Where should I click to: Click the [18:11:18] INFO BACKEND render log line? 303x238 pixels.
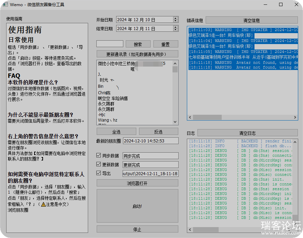[240, 141]
